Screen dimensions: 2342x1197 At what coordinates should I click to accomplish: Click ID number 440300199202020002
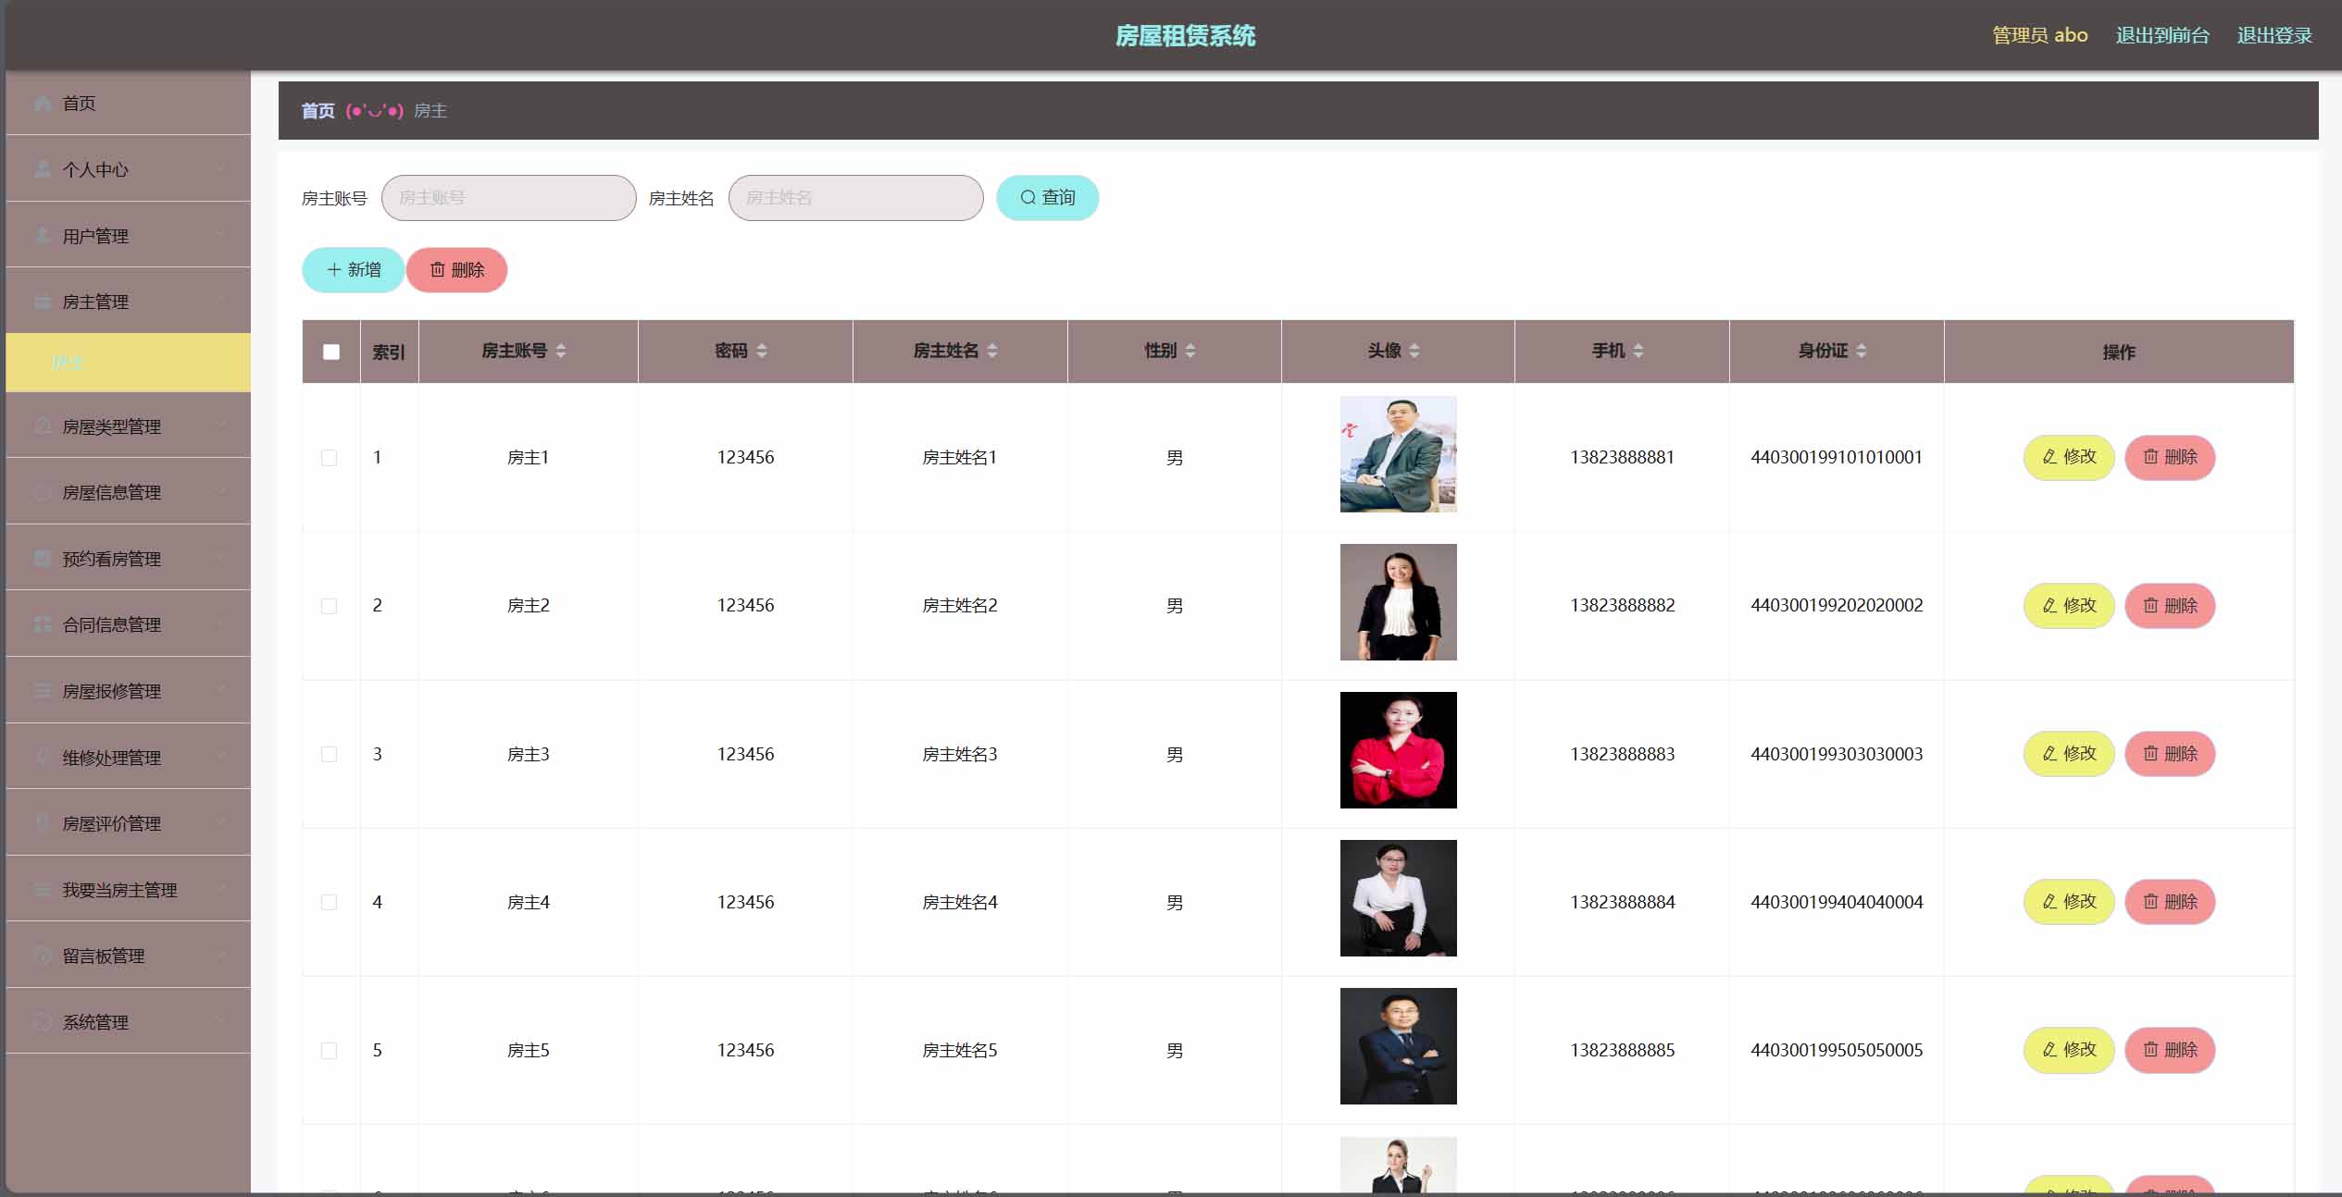coord(1837,605)
